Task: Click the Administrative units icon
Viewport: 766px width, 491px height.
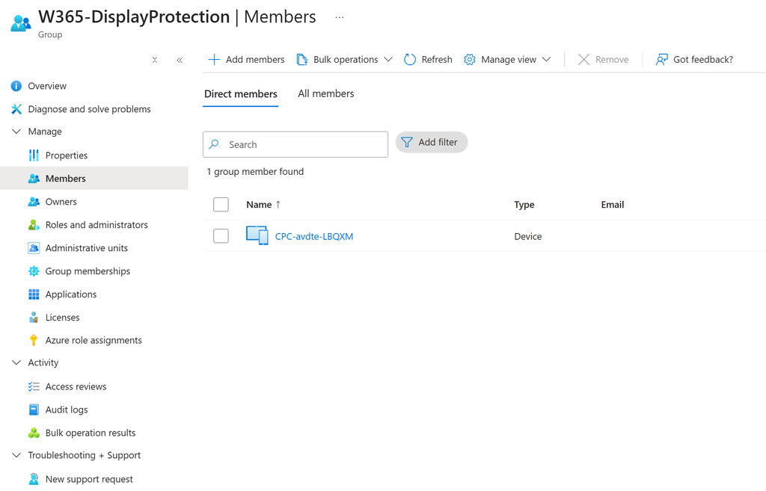Action: pos(34,248)
